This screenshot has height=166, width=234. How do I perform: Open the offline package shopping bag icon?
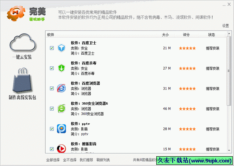pos(22,80)
